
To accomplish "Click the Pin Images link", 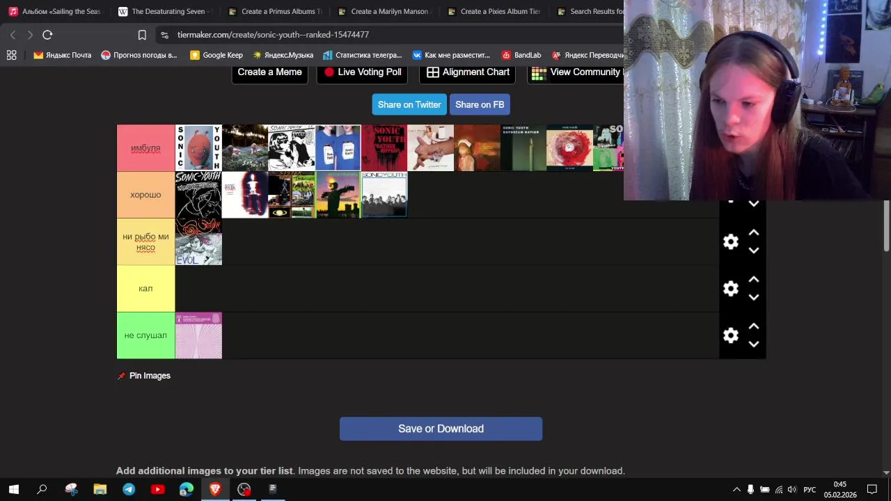I will [x=144, y=376].
